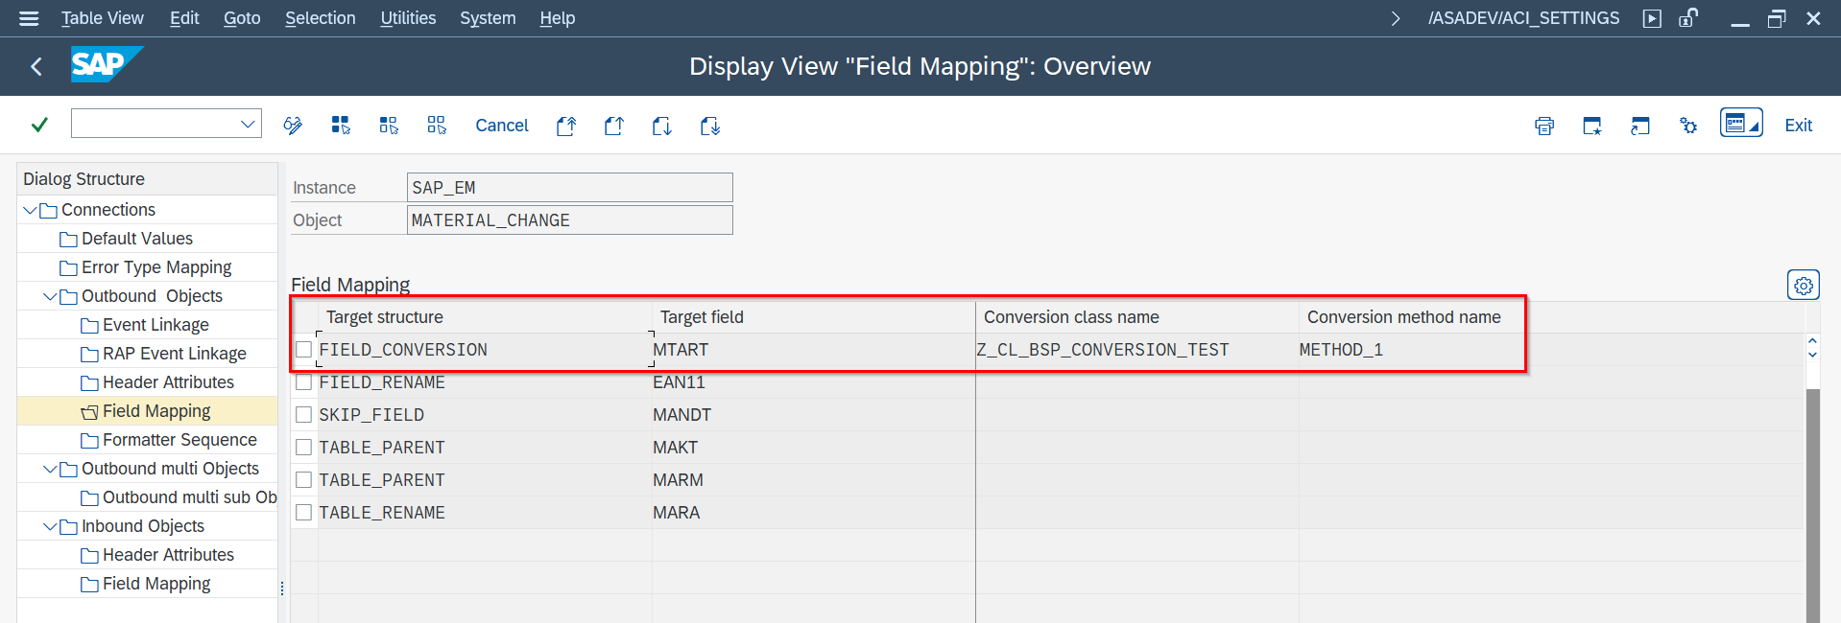
Task: Collapse the Inbound Objects node
Action: coord(51,526)
